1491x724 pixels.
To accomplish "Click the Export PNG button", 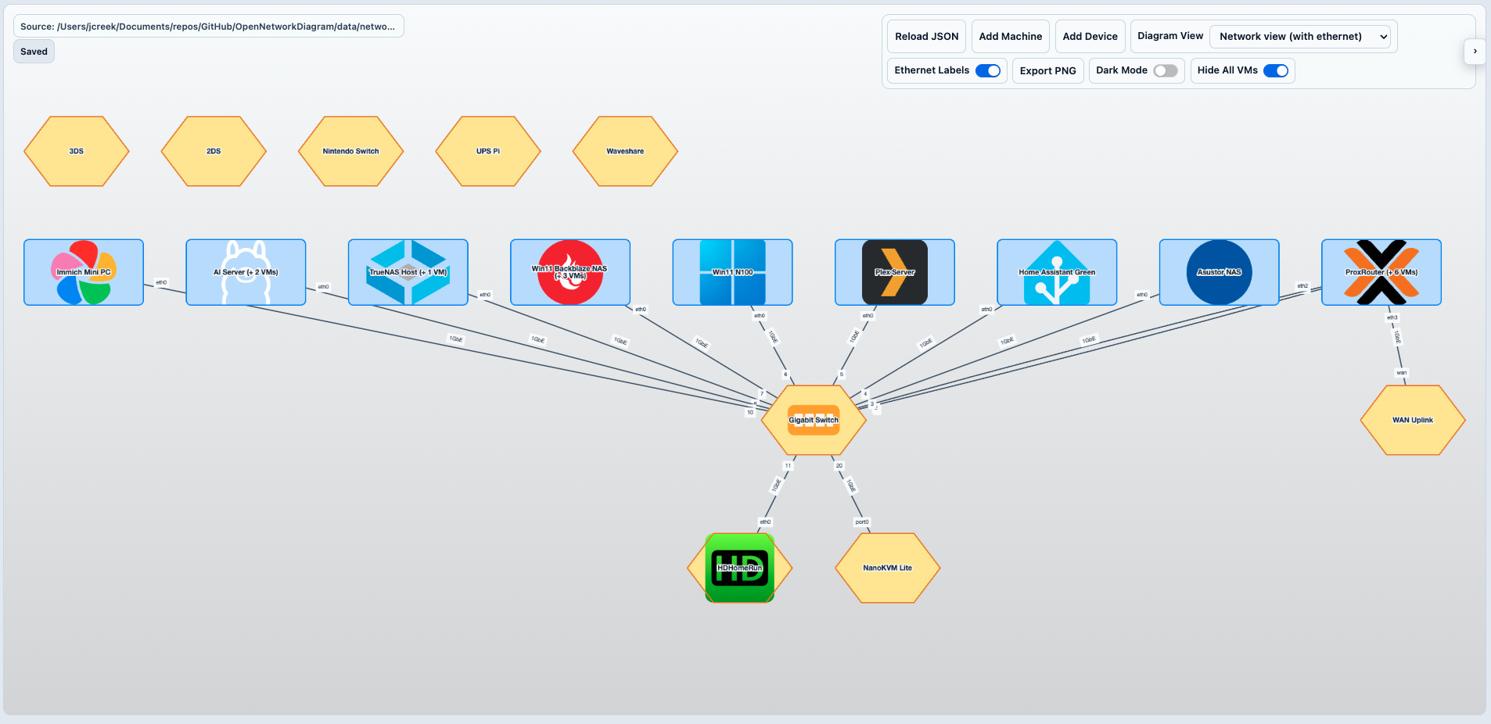I will (1048, 70).
